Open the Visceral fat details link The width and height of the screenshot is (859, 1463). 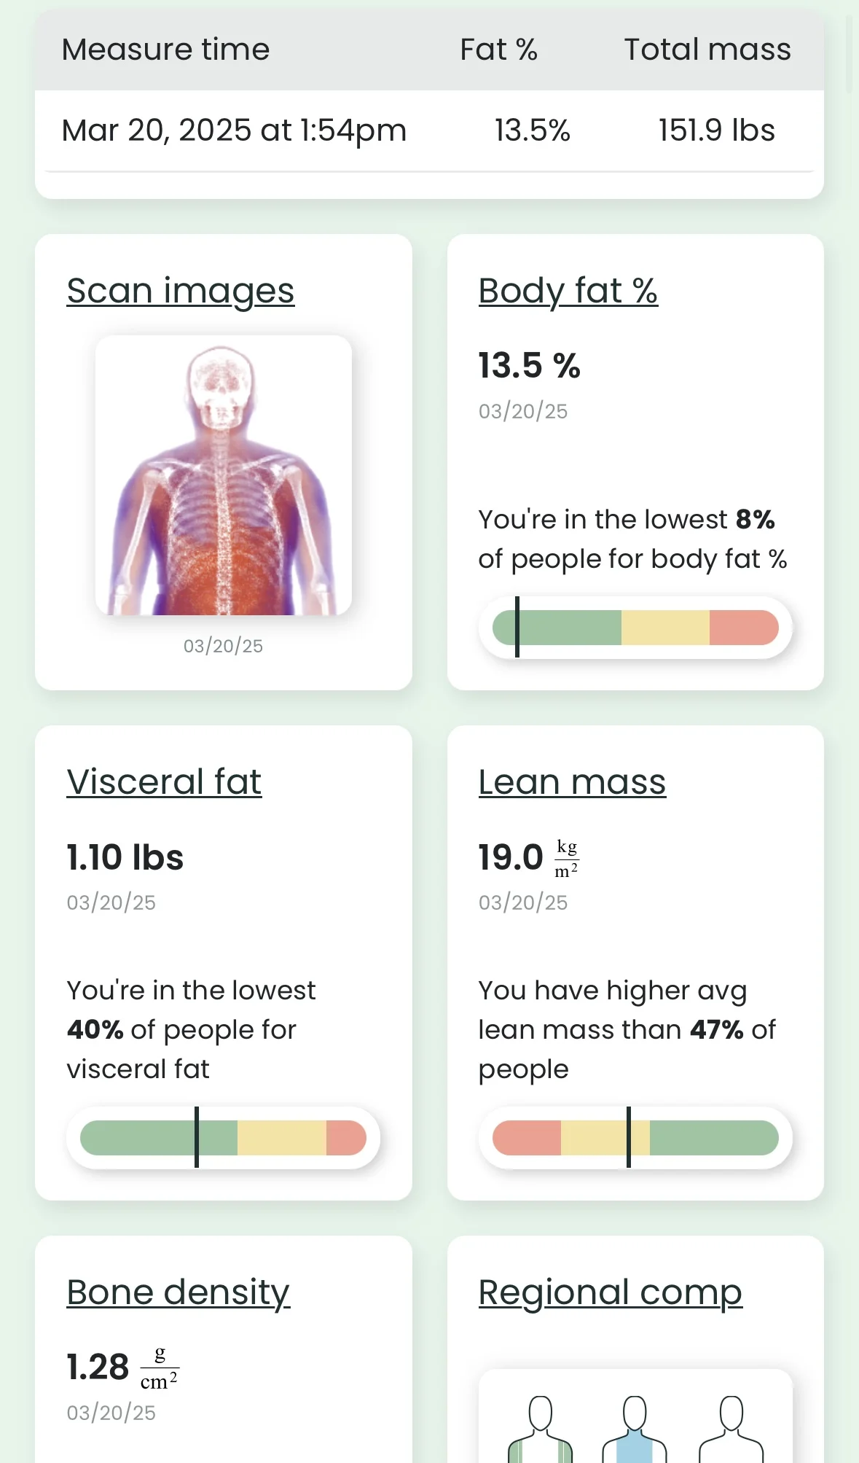[x=164, y=782]
